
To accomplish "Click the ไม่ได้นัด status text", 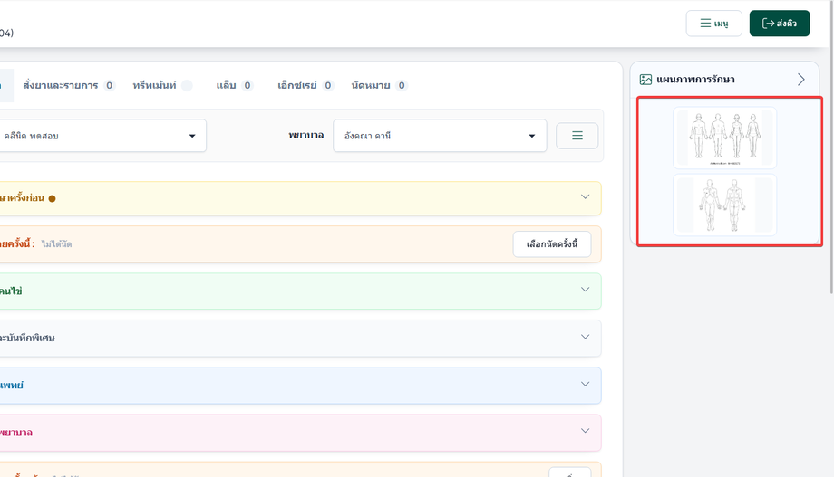I will pyautogui.click(x=56, y=244).
